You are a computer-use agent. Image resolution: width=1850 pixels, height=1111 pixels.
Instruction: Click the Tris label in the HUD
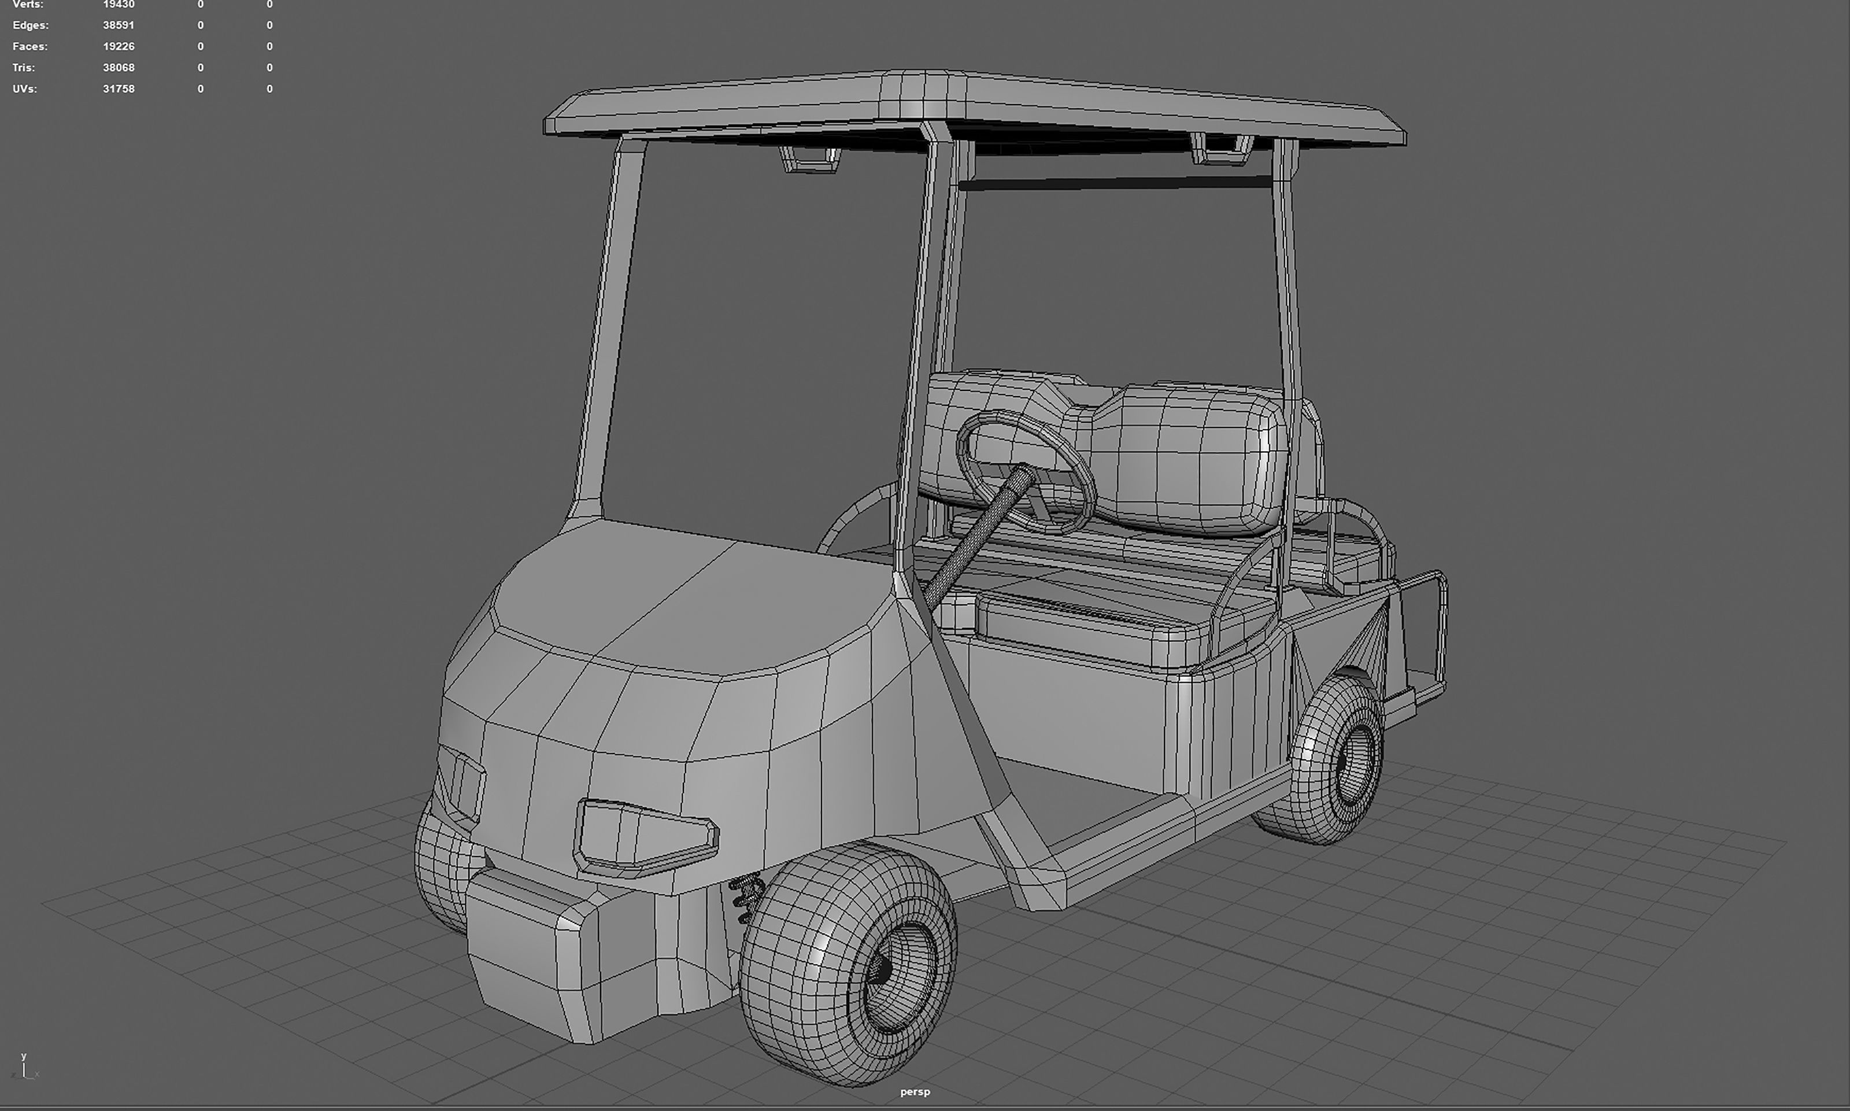(x=23, y=68)
